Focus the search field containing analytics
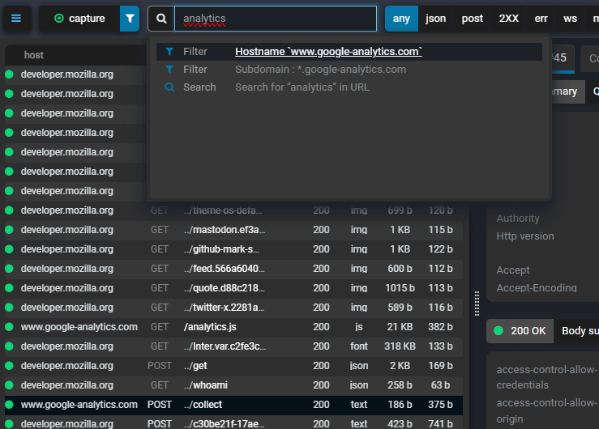This screenshot has height=429, width=599. point(276,19)
